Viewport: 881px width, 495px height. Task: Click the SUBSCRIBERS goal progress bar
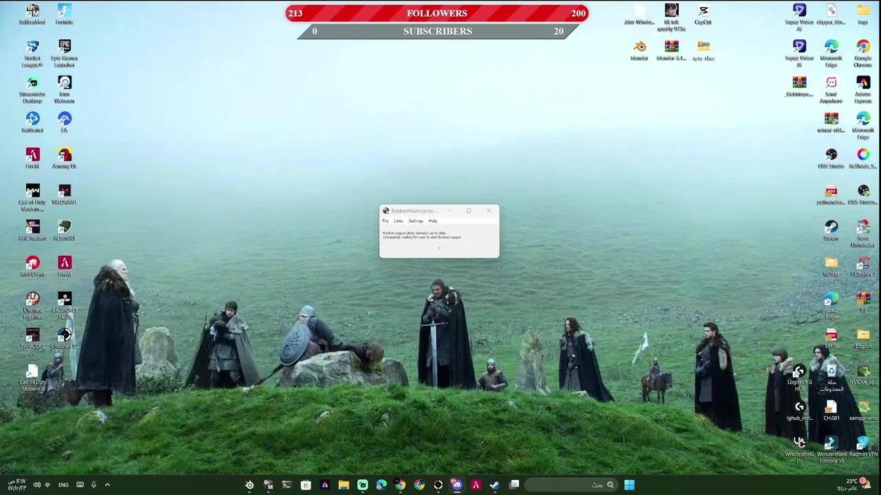pos(437,31)
